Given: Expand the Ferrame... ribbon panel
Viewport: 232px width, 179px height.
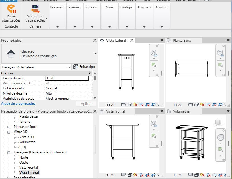Looking at the screenshot, I should click(x=75, y=27).
